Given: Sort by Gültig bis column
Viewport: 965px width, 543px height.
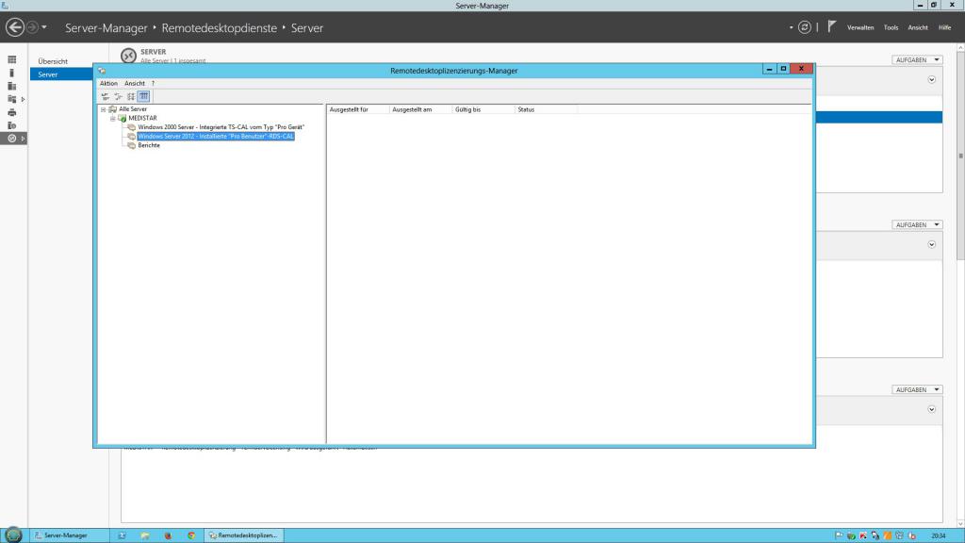Looking at the screenshot, I should [483, 109].
